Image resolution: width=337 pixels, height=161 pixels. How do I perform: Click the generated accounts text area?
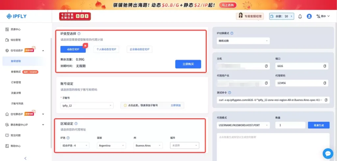pos(273,147)
